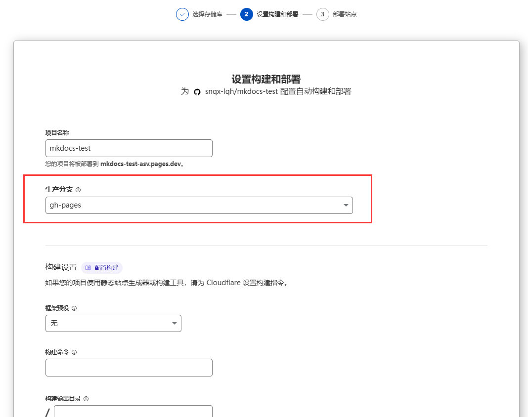The image size is (528, 417).
Task: Click the 构建输出目录 path input
Action: (x=133, y=412)
